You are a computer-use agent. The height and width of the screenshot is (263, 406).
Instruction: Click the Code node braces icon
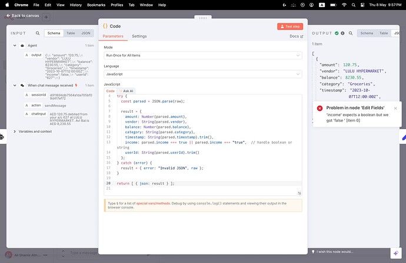(x=105, y=26)
